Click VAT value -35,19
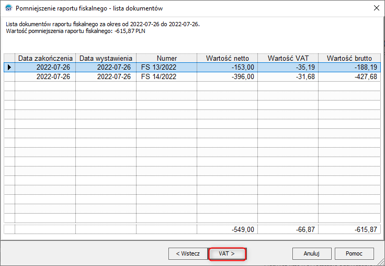The image size is (385, 266). [x=305, y=67]
